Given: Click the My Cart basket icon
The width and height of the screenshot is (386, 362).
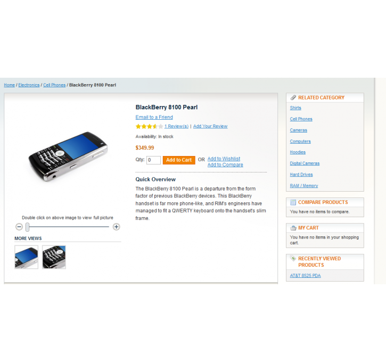Looking at the screenshot, I should (x=293, y=228).
